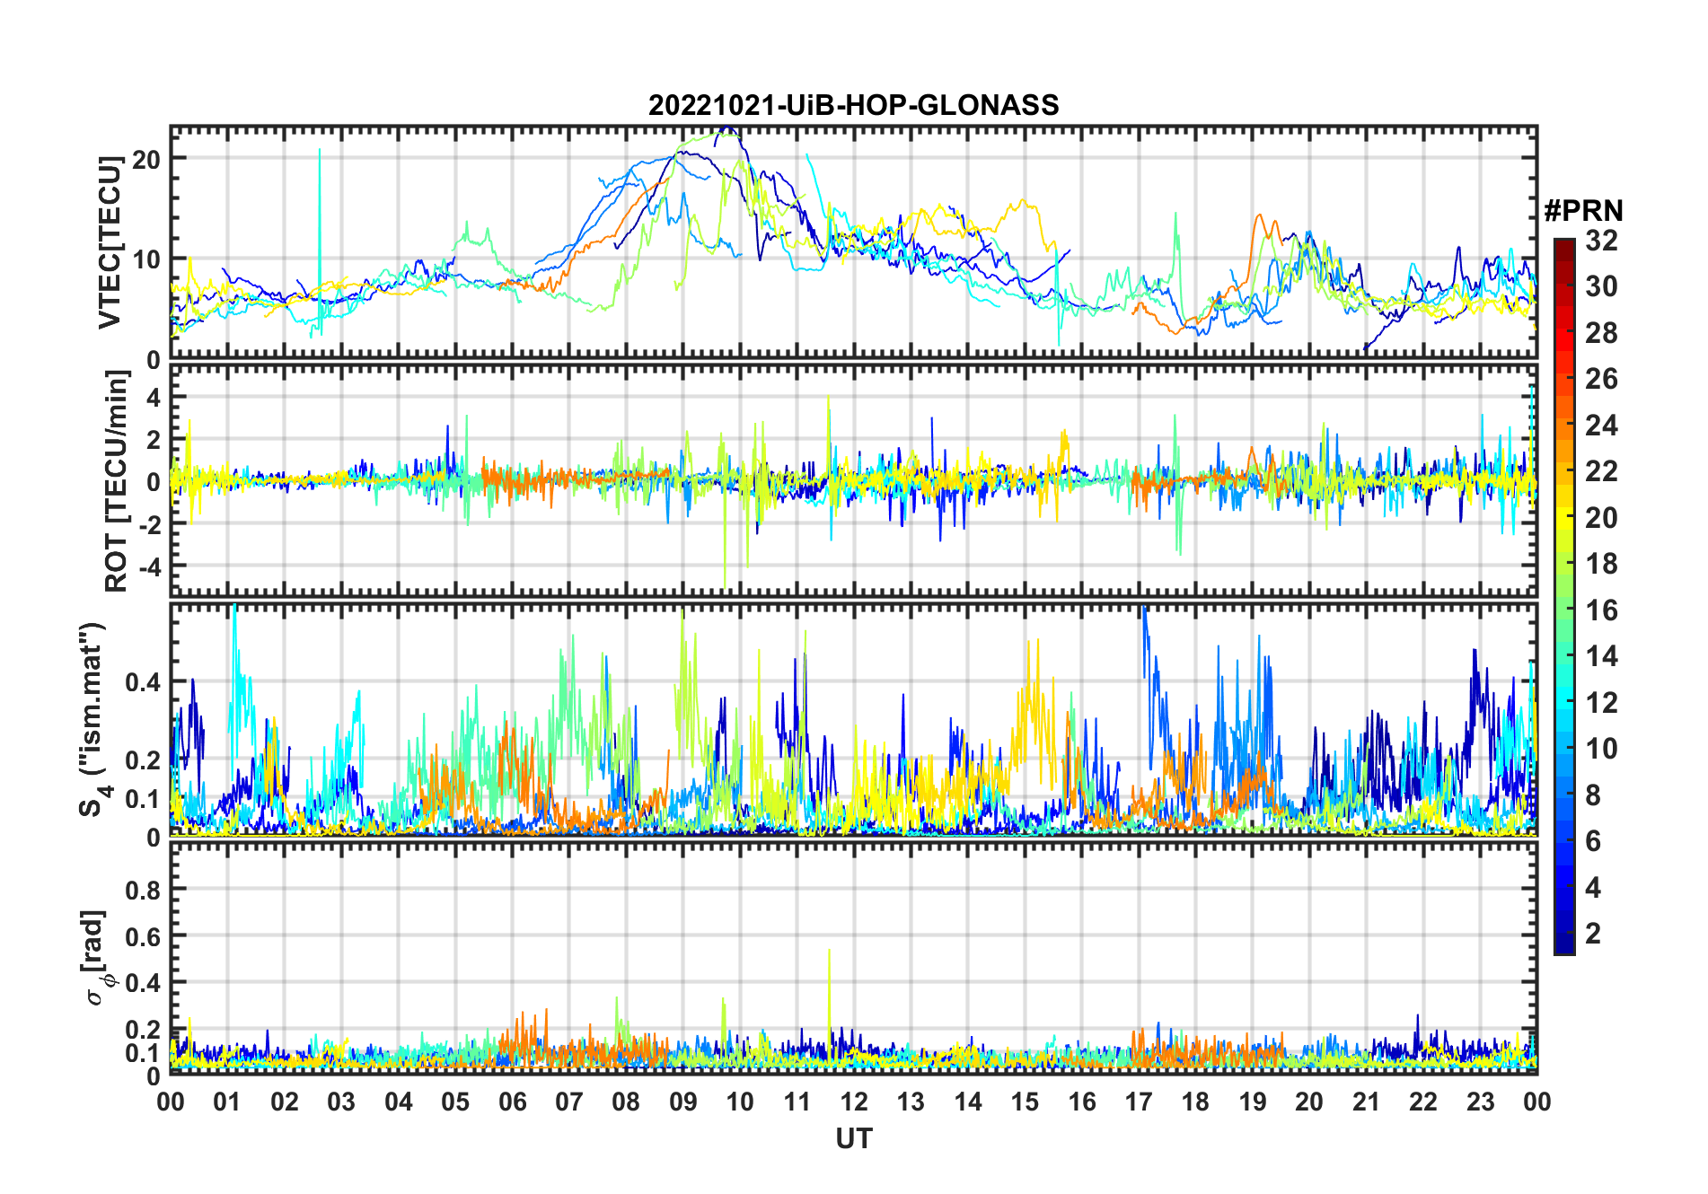The width and height of the screenshot is (1708, 1194).
Task: Click UT axis tick label "19"
Action: (x=1253, y=1102)
